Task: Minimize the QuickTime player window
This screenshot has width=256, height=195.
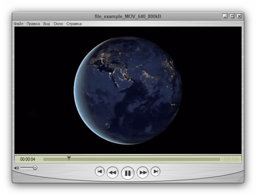Action: pyautogui.click(x=225, y=16)
